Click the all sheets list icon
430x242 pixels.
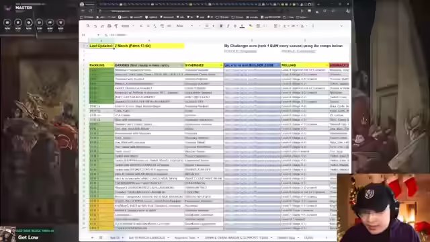101,237
